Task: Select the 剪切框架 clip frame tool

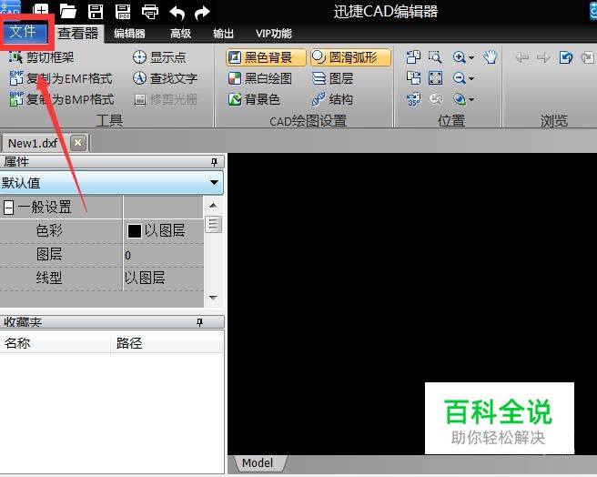Action: (x=42, y=57)
